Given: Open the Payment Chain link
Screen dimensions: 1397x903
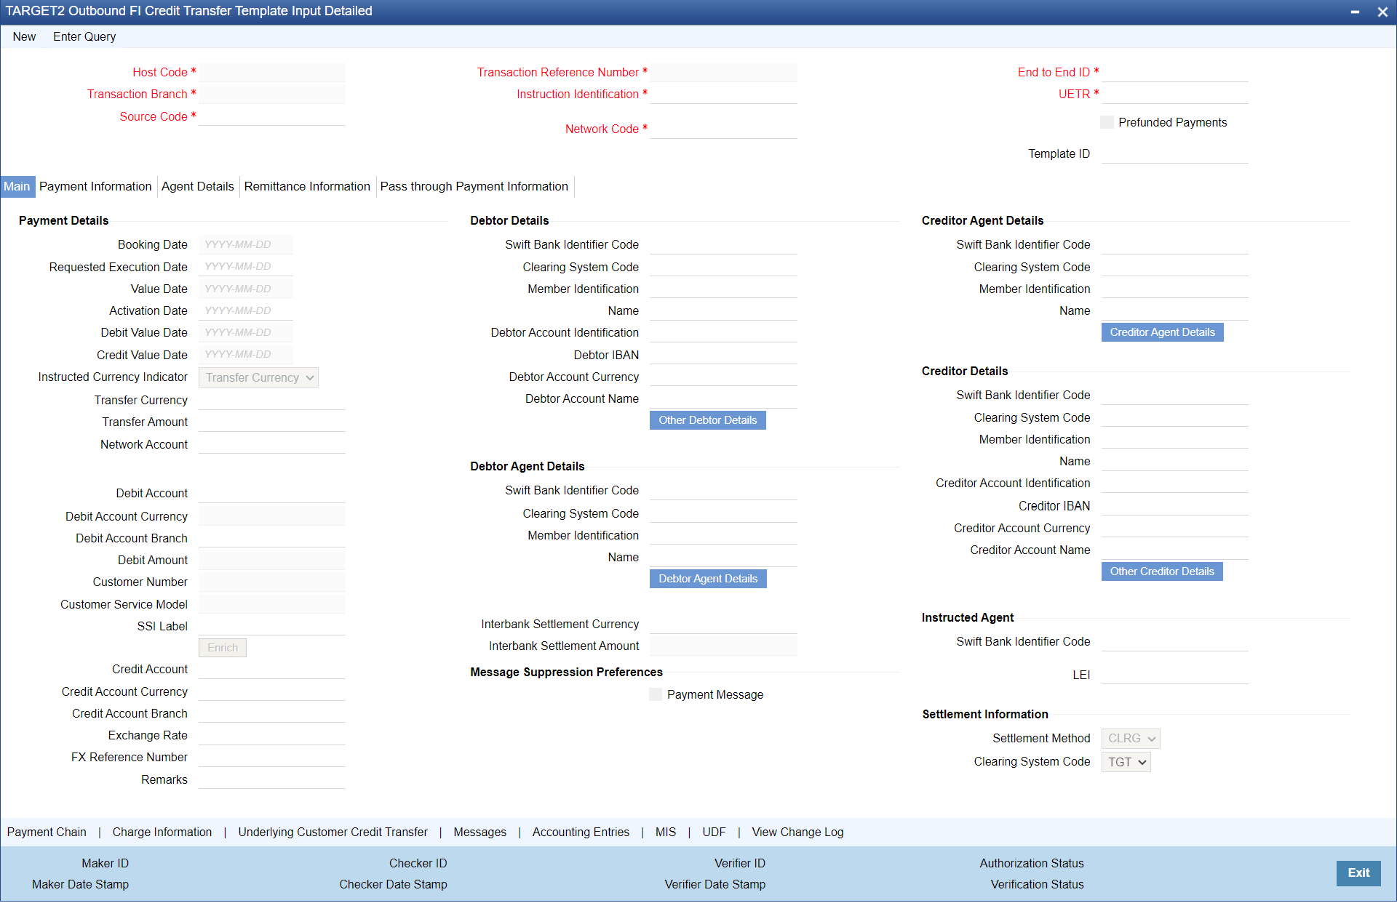Looking at the screenshot, I should click(x=47, y=832).
